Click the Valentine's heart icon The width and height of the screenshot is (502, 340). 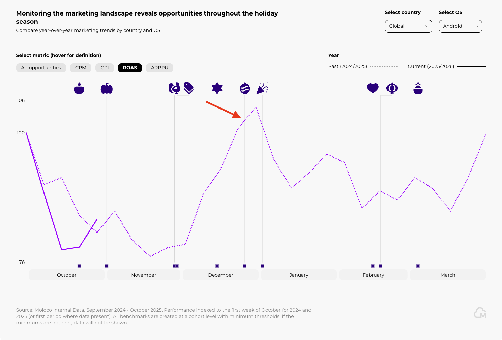click(373, 88)
